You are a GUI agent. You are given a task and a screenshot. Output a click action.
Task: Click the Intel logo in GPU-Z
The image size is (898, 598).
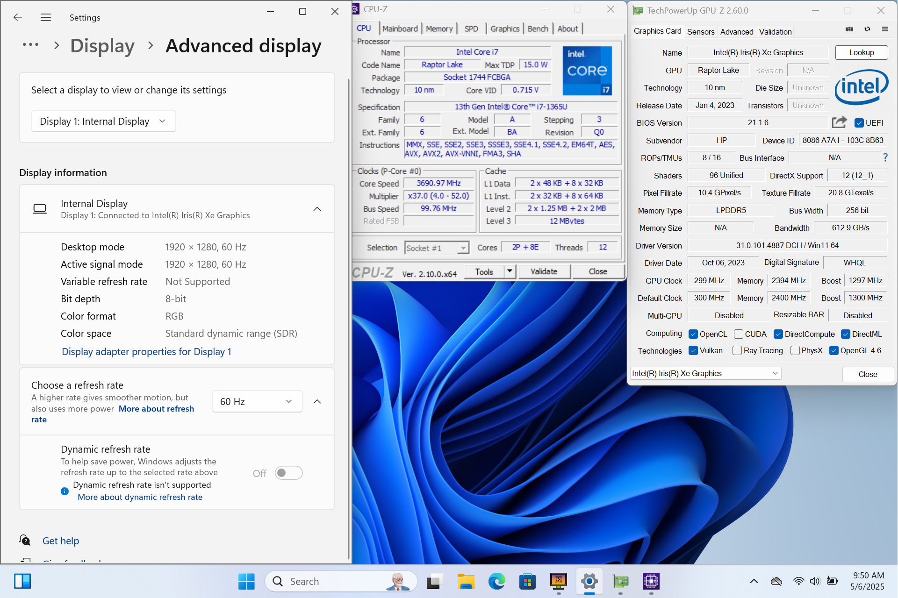click(x=861, y=87)
